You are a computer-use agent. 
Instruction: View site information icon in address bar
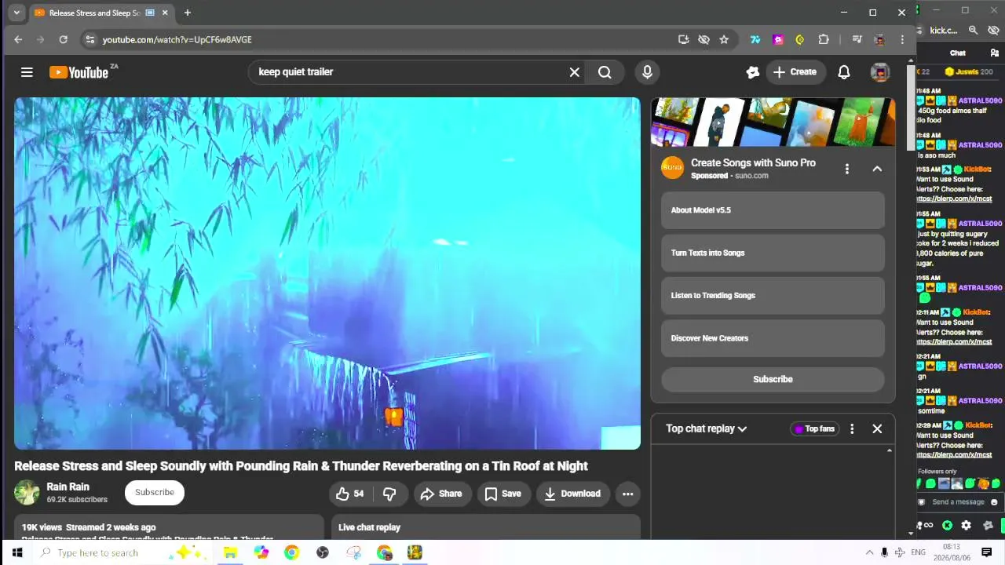[90, 39]
